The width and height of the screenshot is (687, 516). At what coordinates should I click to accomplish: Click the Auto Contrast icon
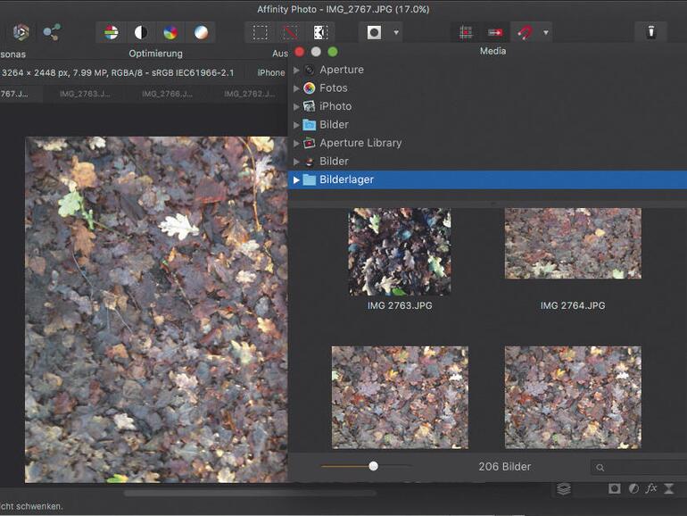pos(141,33)
